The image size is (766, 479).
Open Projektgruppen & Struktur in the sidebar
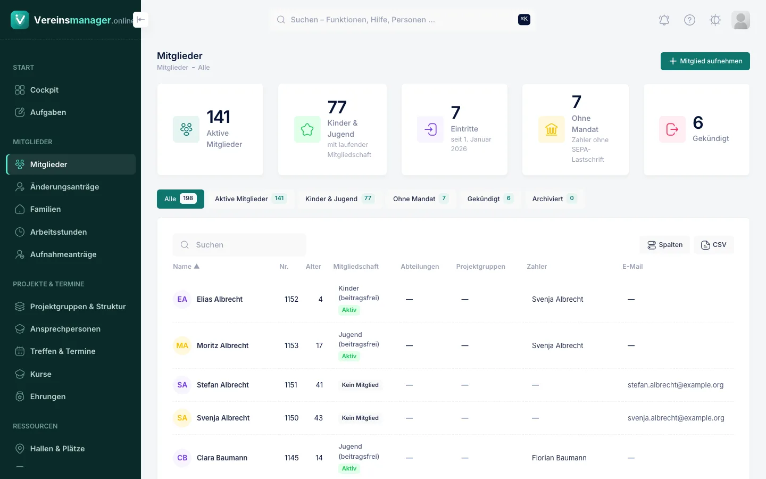pos(71,307)
